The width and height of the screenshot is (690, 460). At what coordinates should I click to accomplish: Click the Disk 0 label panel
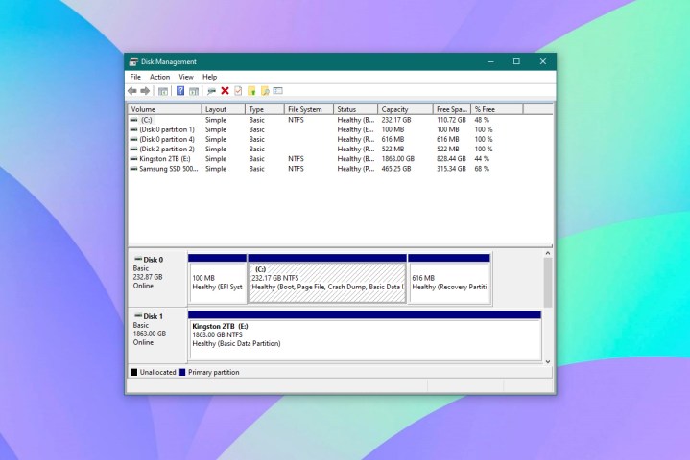point(157,278)
